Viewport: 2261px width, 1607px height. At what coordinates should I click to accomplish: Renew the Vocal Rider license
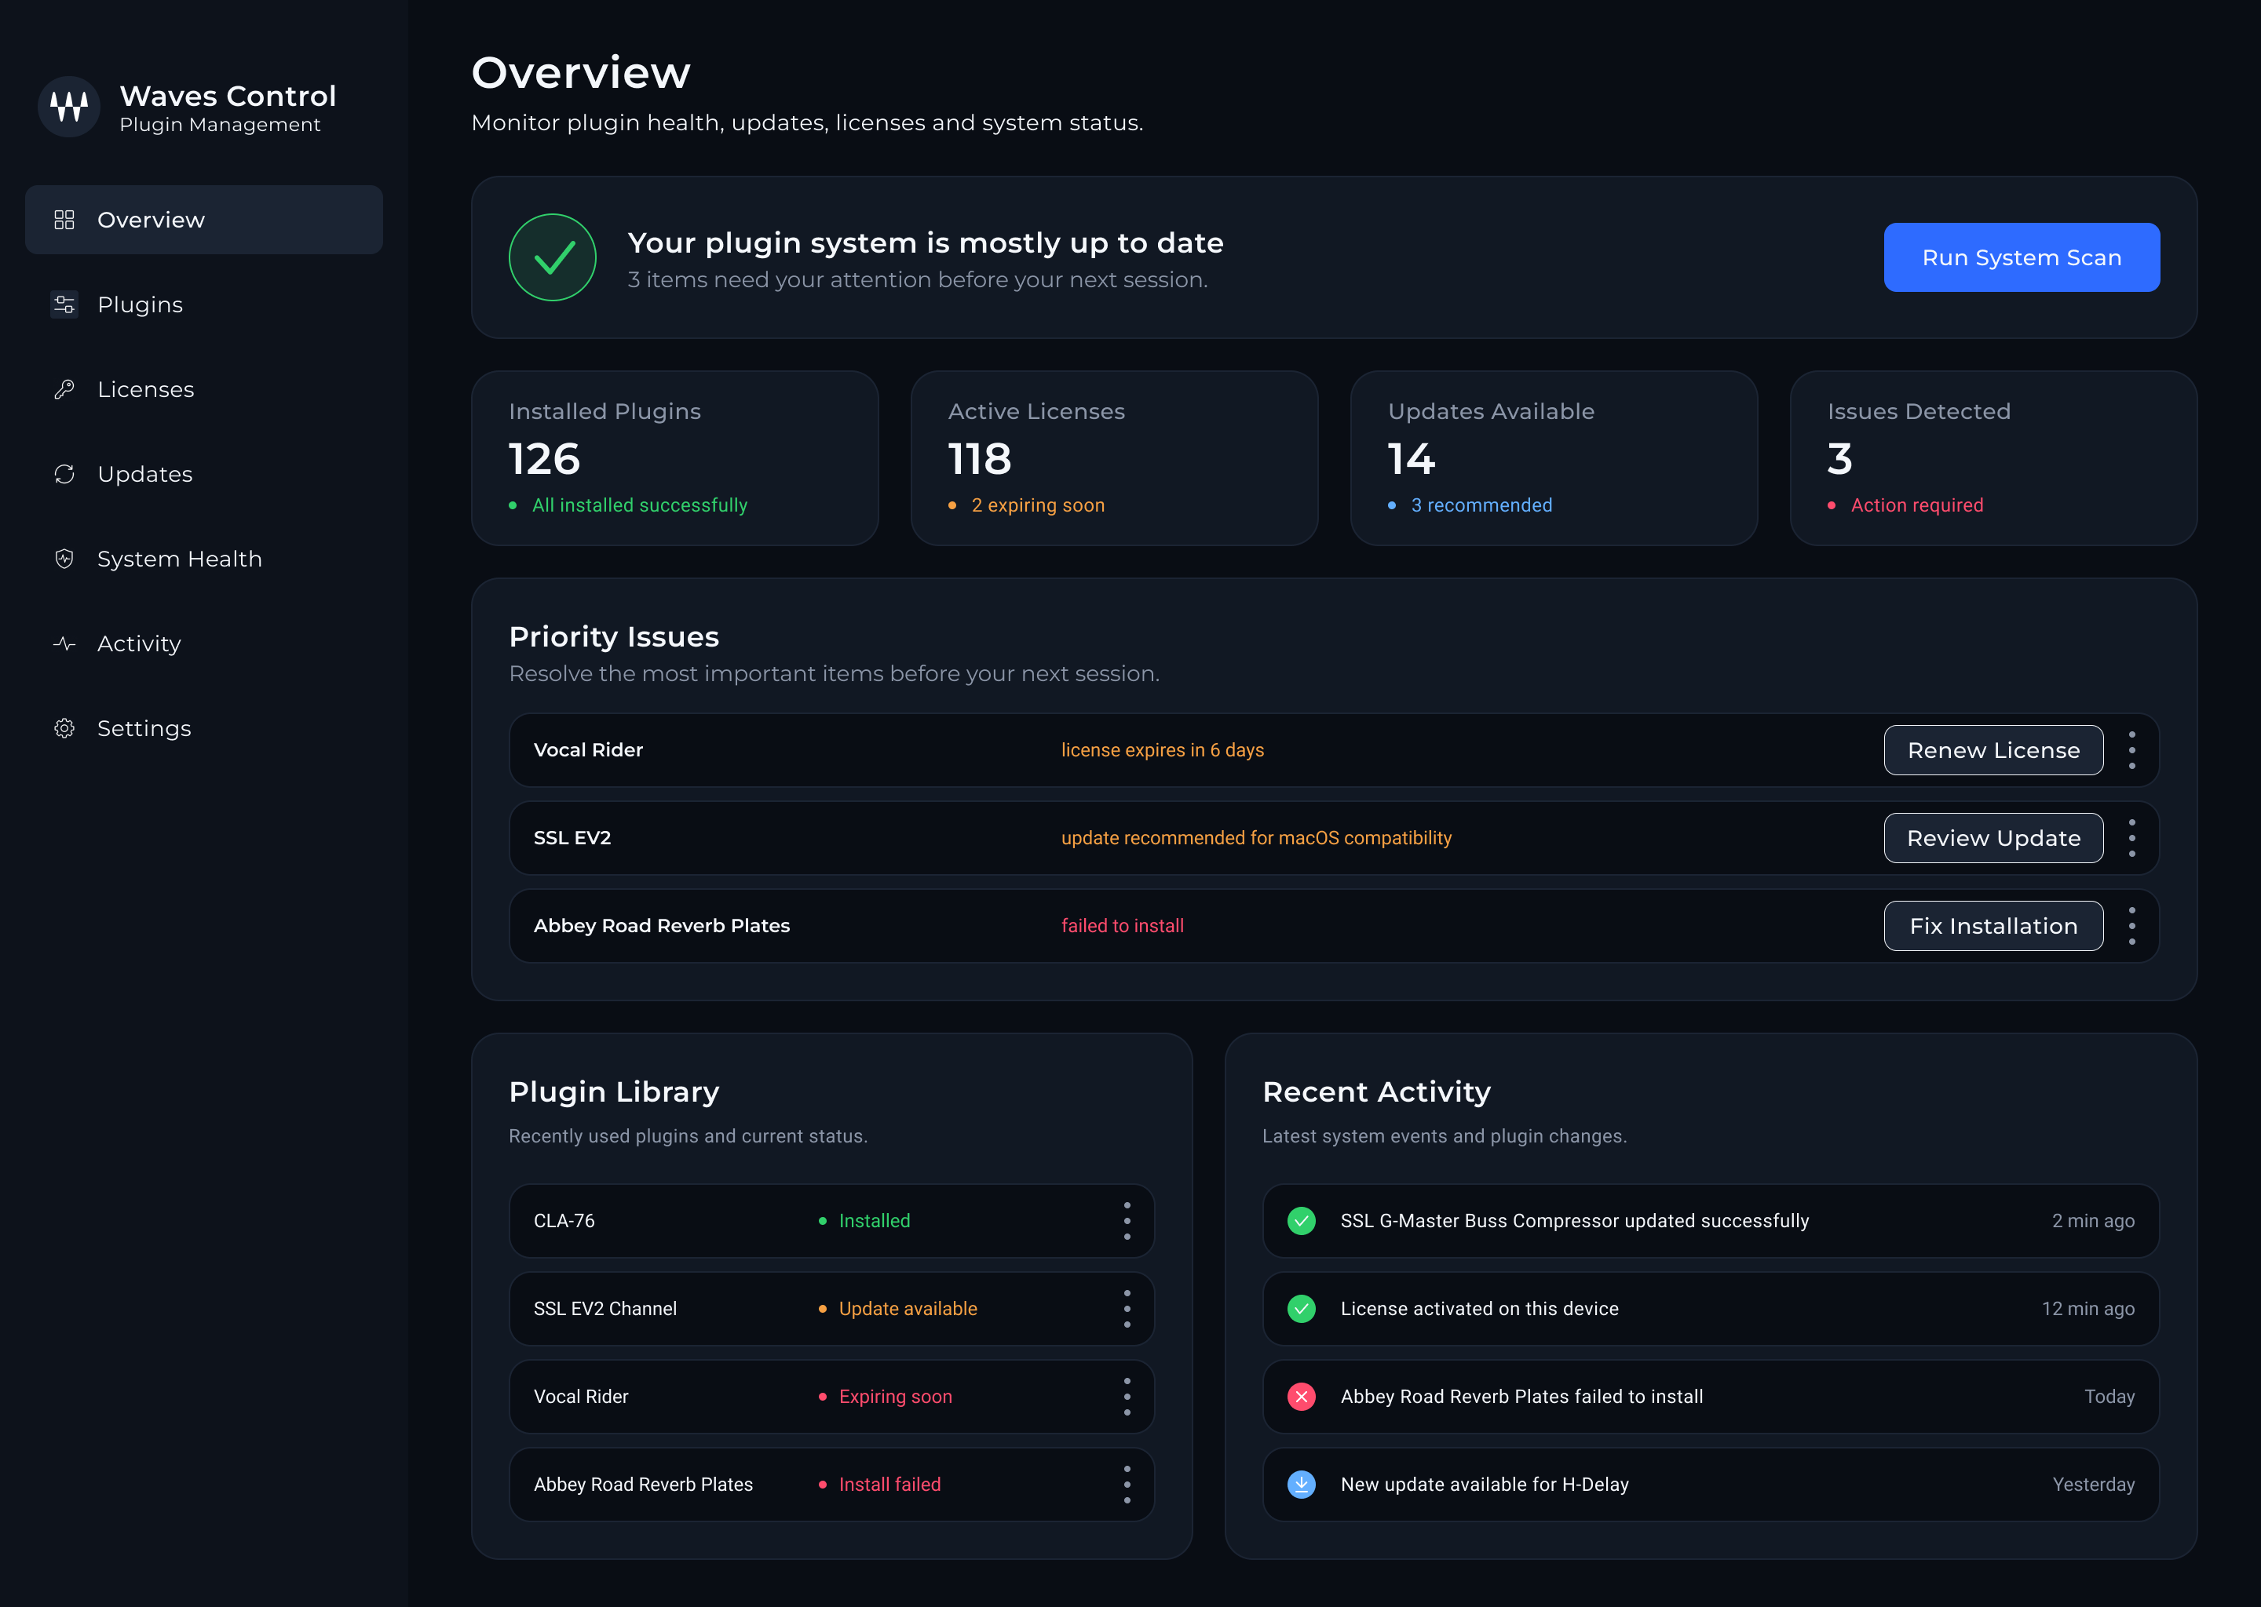click(x=1993, y=750)
